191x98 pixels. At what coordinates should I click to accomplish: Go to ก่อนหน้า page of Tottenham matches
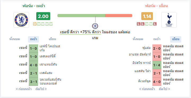click(147, 89)
